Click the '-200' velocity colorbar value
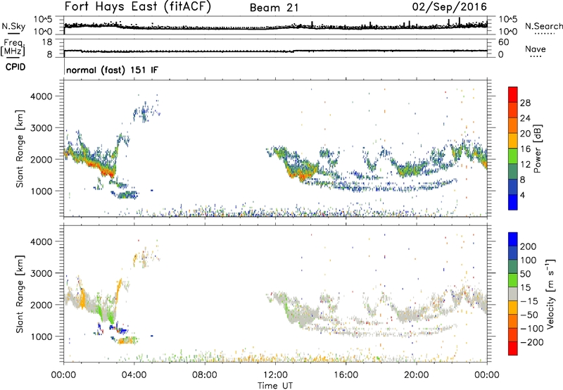The image size is (563, 390). tap(532, 342)
